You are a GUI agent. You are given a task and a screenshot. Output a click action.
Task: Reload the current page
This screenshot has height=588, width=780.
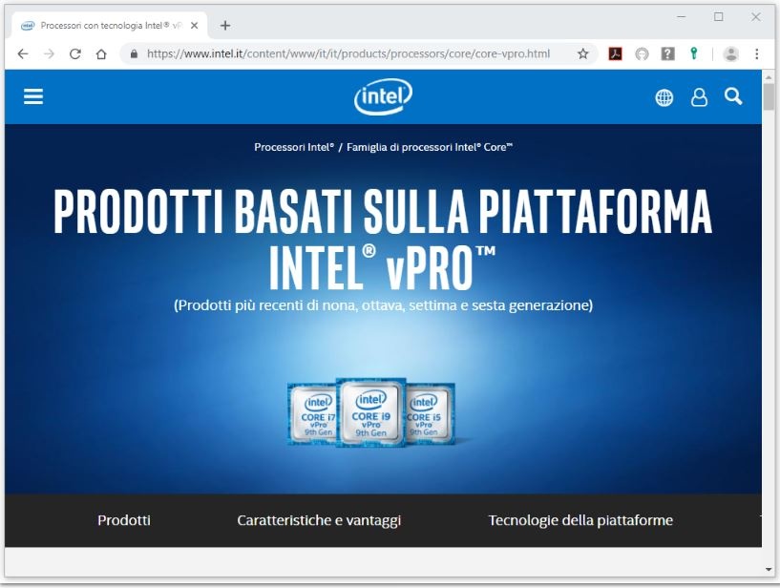pos(75,54)
